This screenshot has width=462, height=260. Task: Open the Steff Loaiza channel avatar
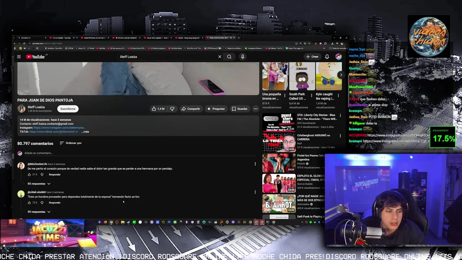(x=21, y=108)
